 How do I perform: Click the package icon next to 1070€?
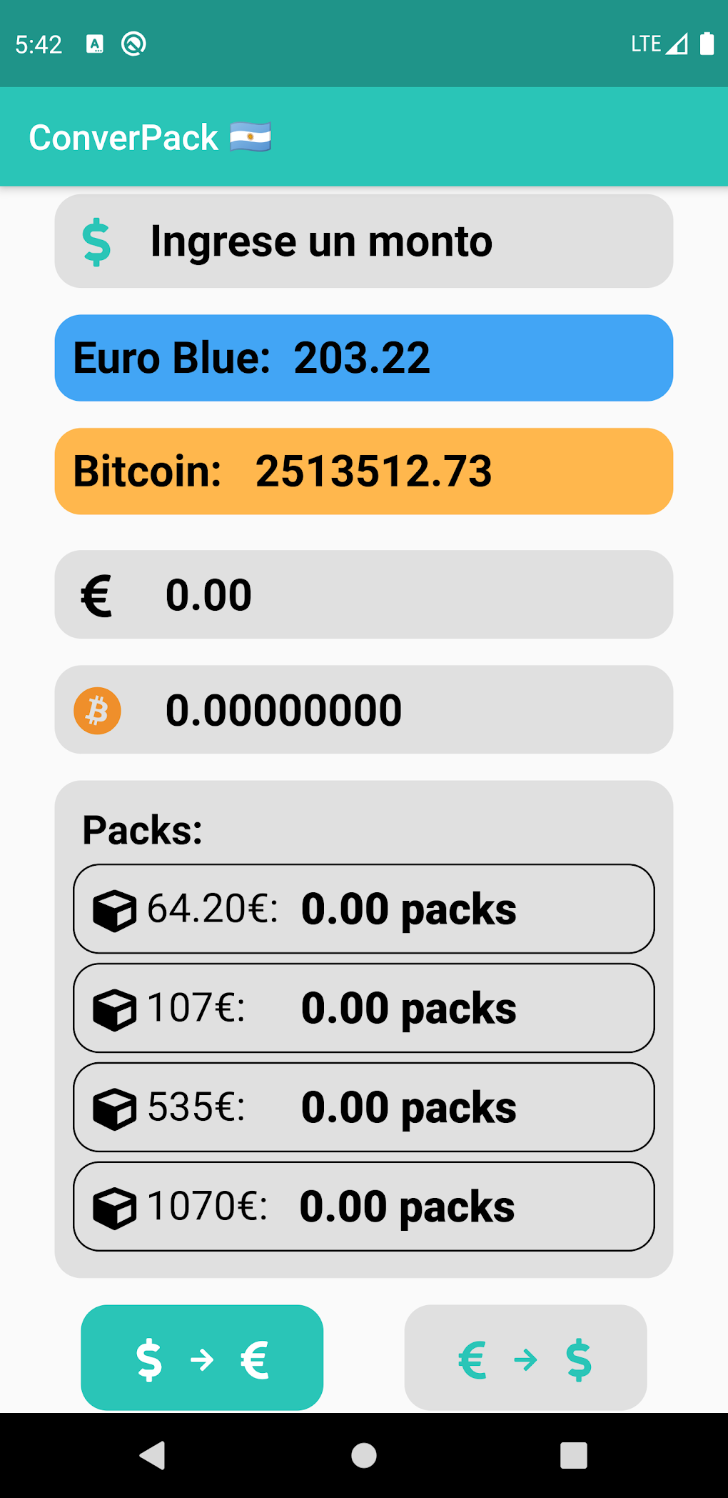115,1206
